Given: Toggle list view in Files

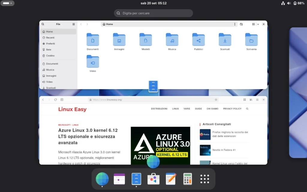Looking at the screenshot, I should click(x=253, y=24).
